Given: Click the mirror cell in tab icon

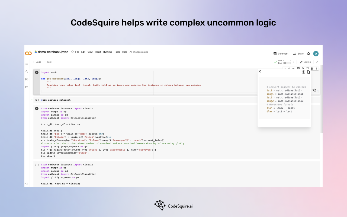Looking at the screenshot, I should coord(307,69).
